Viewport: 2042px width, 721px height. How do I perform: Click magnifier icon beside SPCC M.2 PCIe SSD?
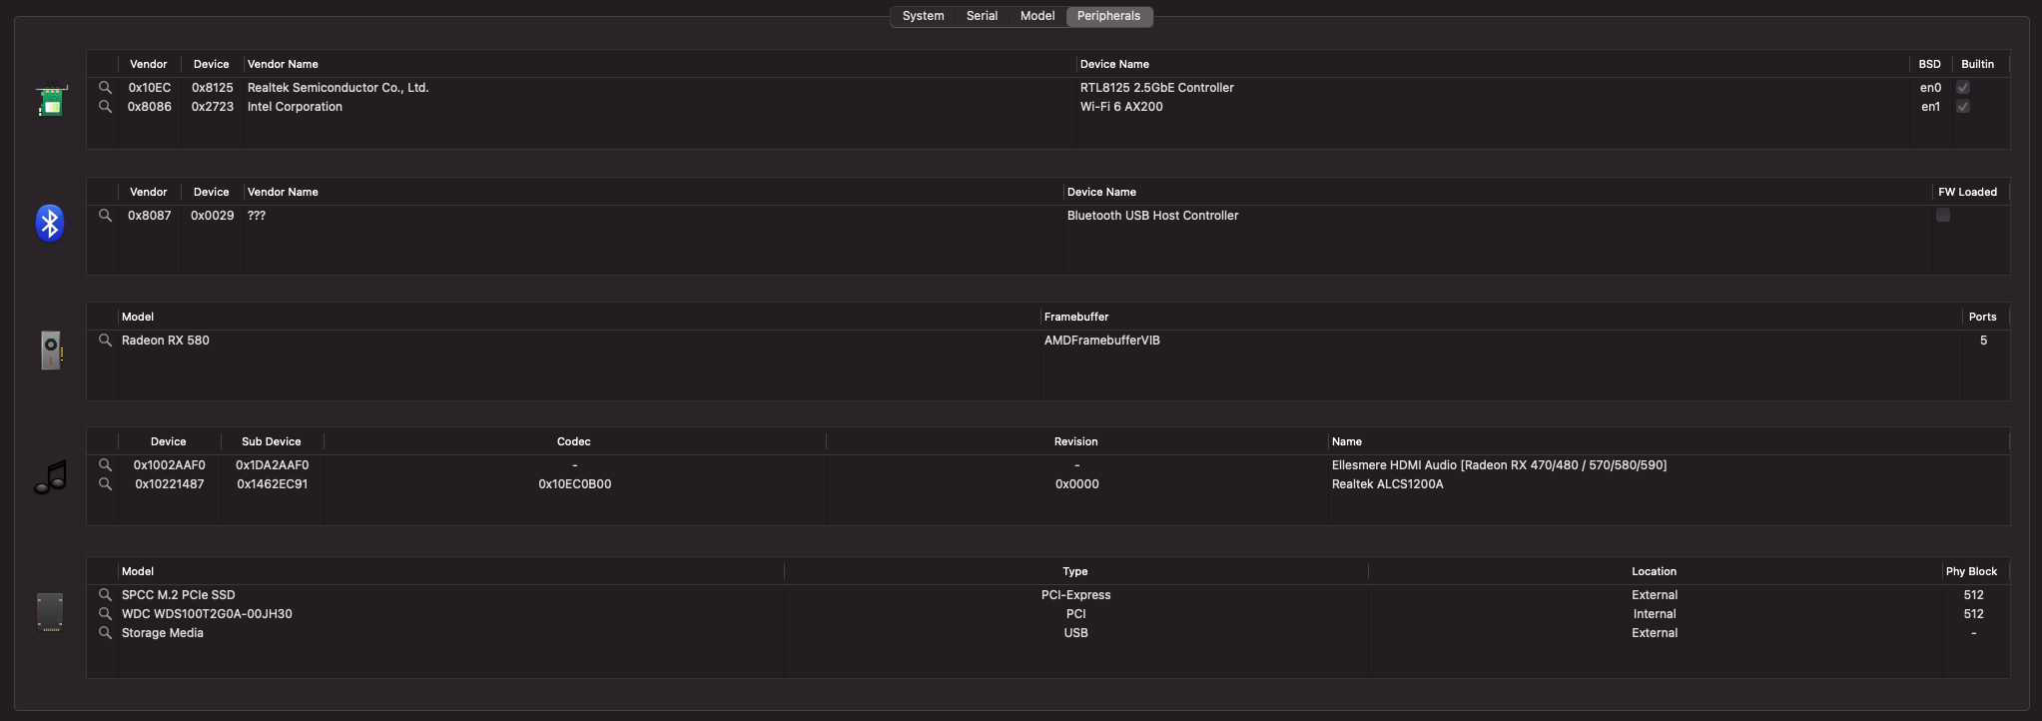[x=105, y=595]
